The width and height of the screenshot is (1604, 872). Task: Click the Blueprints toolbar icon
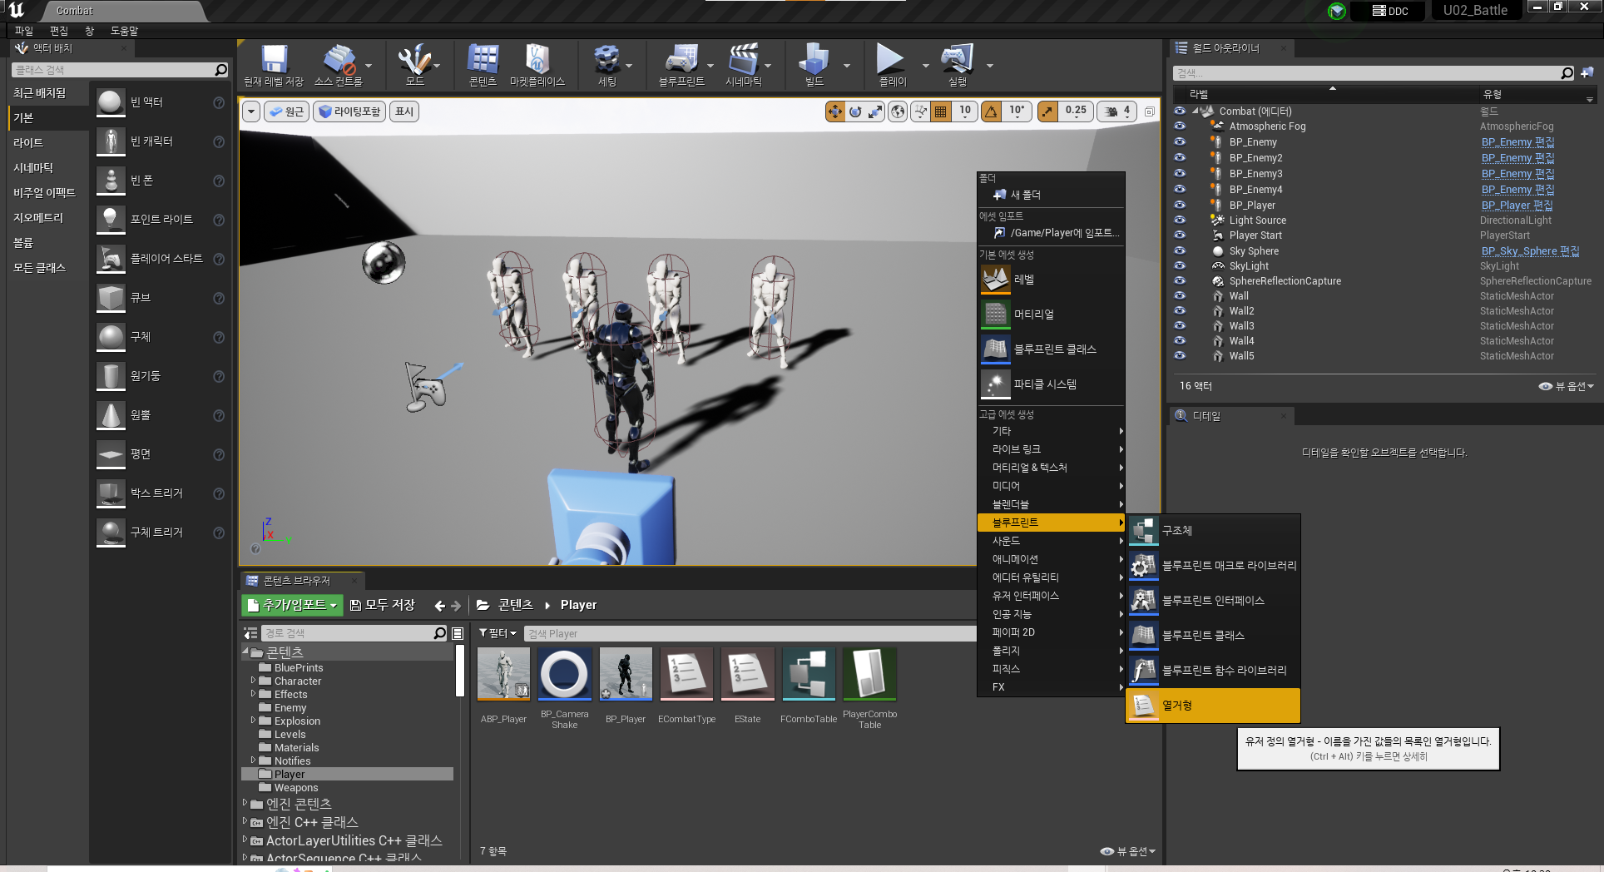[681, 60]
